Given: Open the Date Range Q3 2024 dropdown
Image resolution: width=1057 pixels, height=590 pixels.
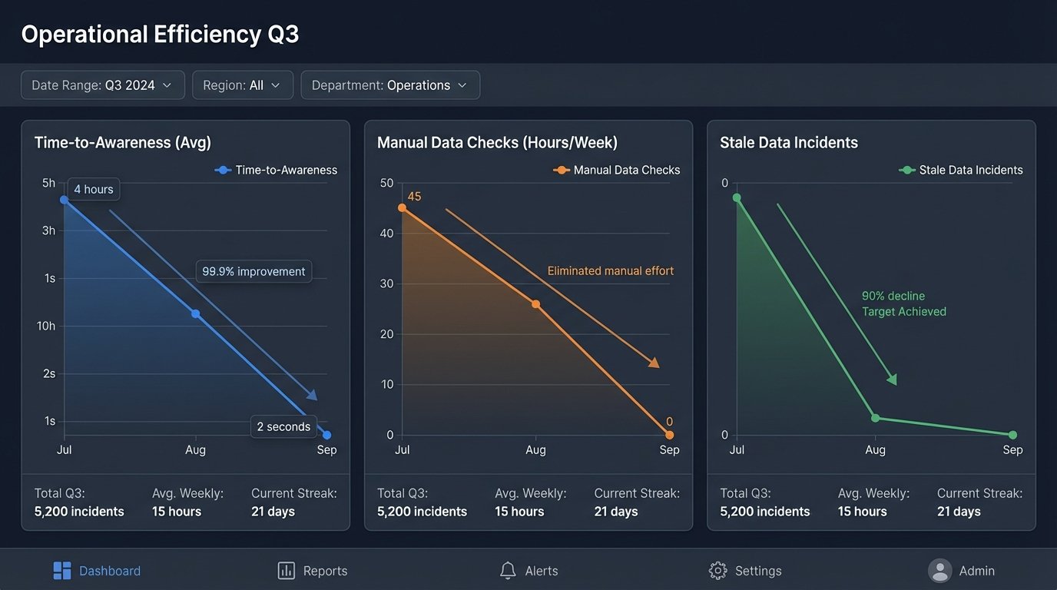Looking at the screenshot, I should coord(102,85).
